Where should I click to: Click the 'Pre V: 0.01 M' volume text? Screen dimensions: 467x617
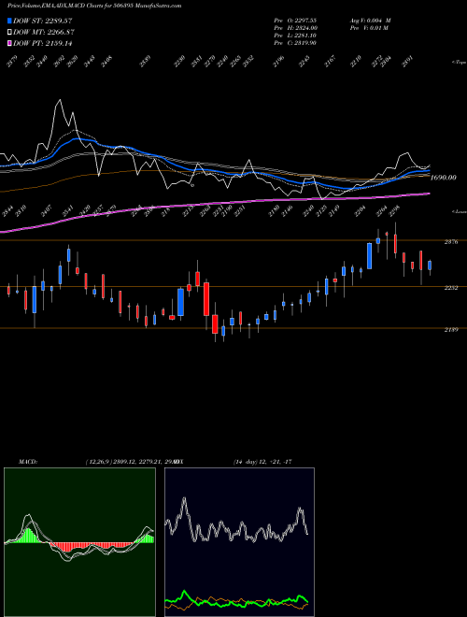(x=369, y=28)
